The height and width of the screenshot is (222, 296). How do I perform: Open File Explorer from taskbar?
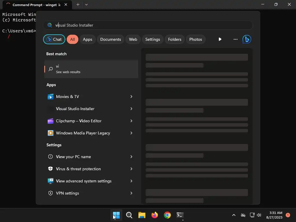pos(142,215)
